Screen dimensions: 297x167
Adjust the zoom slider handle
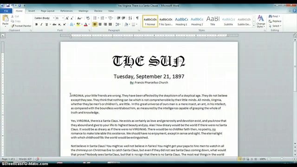coord(282,159)
